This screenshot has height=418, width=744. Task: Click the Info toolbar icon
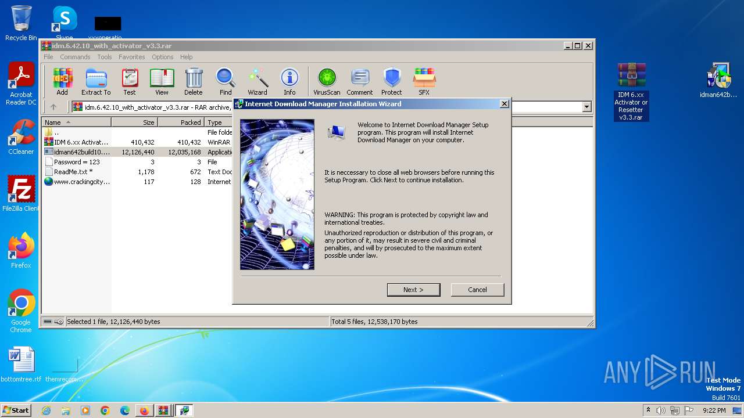point(289,81)
